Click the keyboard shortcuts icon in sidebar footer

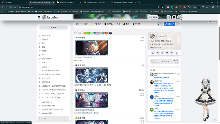45,118
